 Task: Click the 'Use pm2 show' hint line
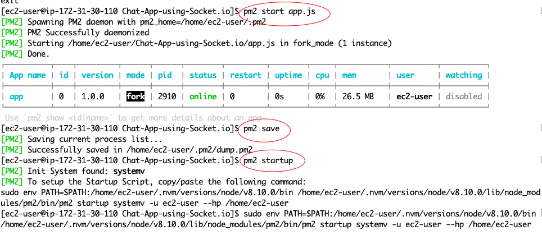pyautogui.click(x=133, y=118)
